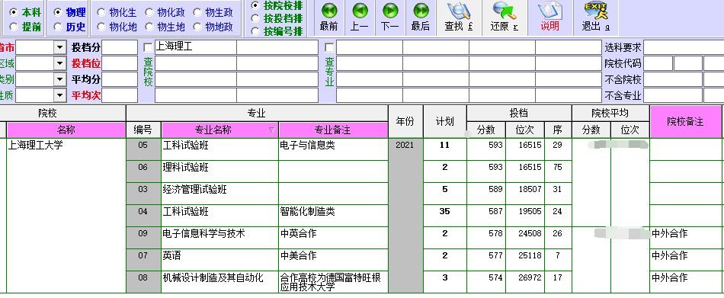
Task: Enable the checkbox beside 上海理工 school field
Action: pos(148,47)
